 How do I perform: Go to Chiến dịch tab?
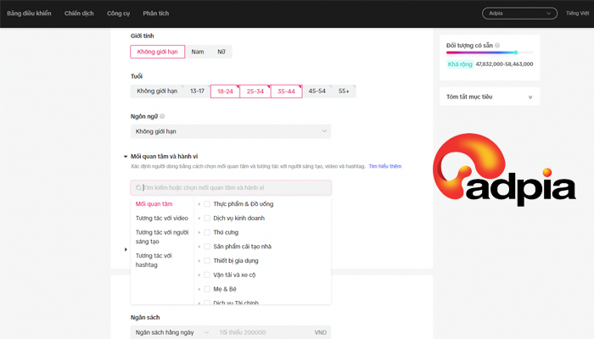click(x=79, y=14)
